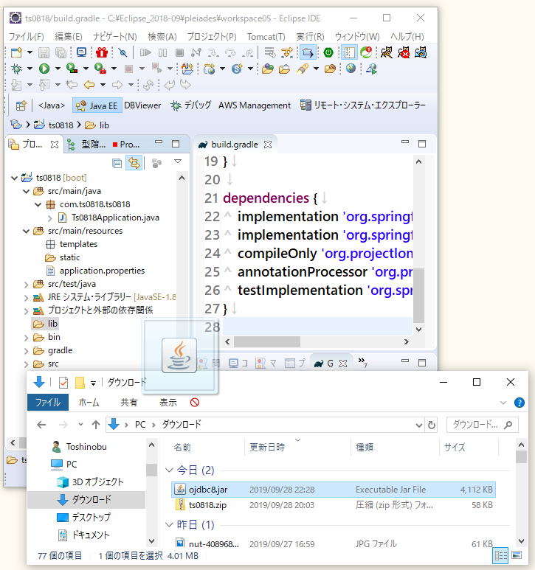Screen dimensions: 535x570
Task: Click the green Spring Boot power icon
Action: tap(328, 52)
